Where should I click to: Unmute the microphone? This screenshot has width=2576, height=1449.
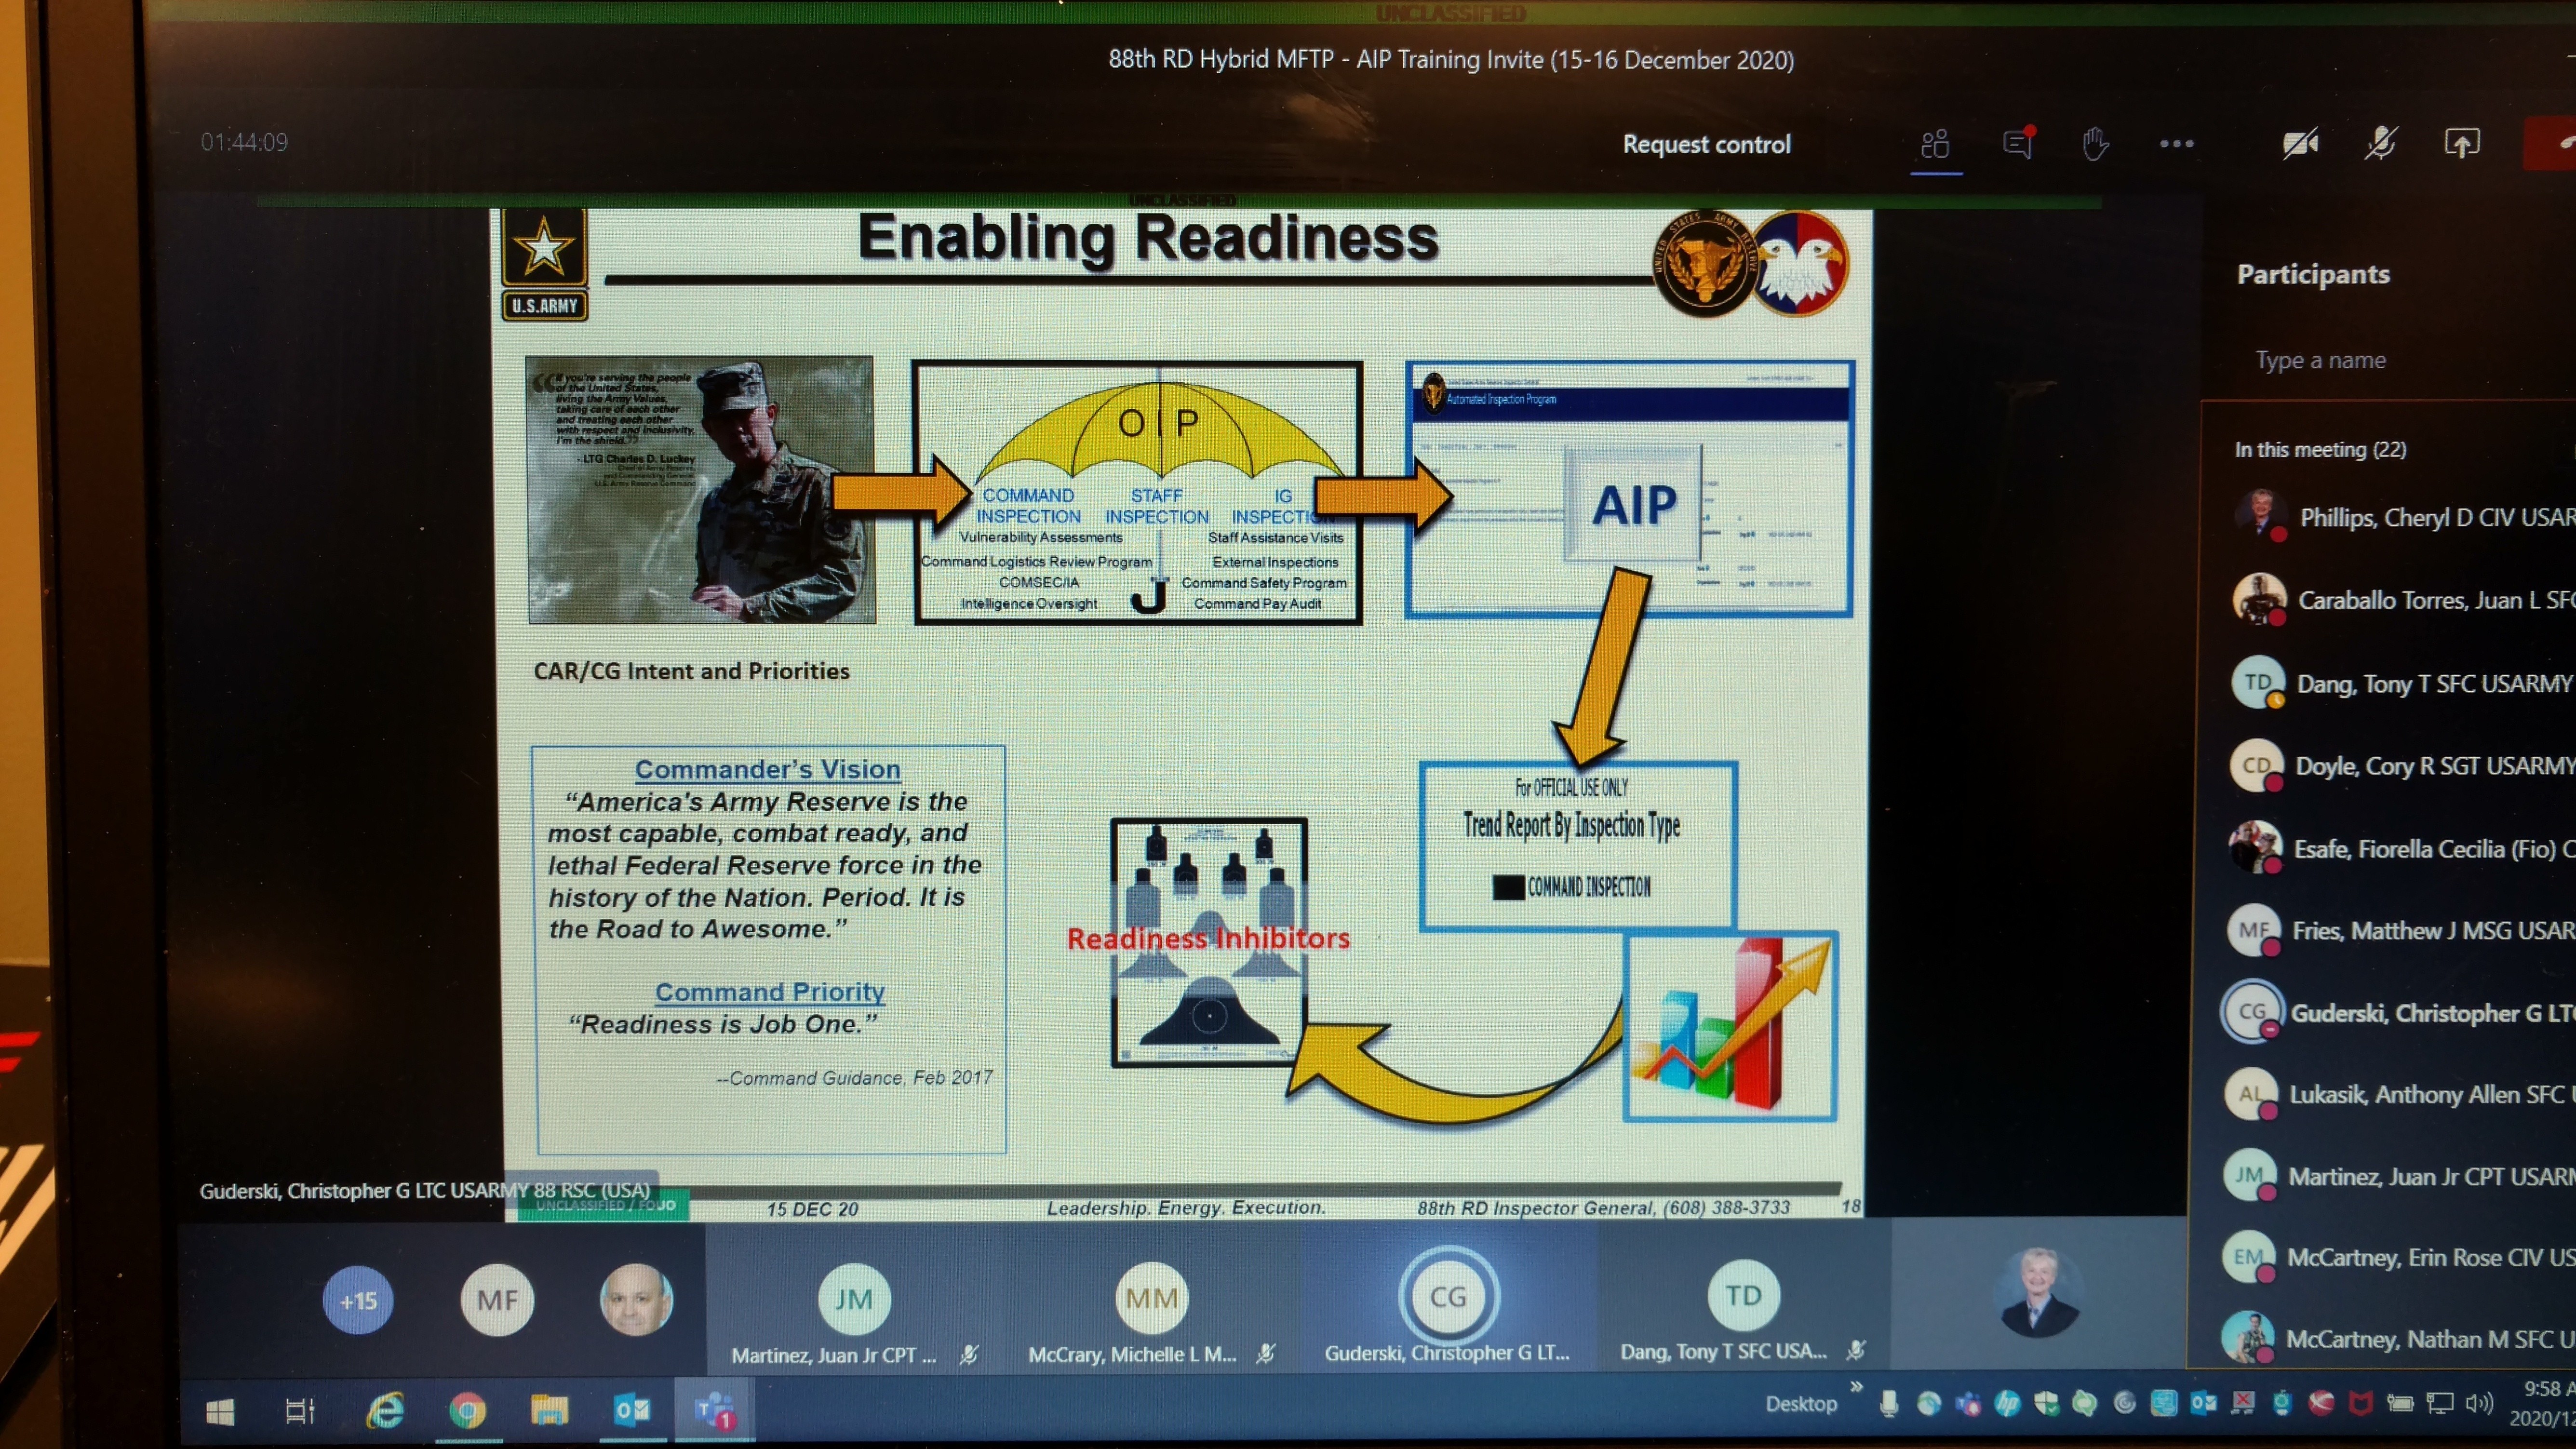2380,145
